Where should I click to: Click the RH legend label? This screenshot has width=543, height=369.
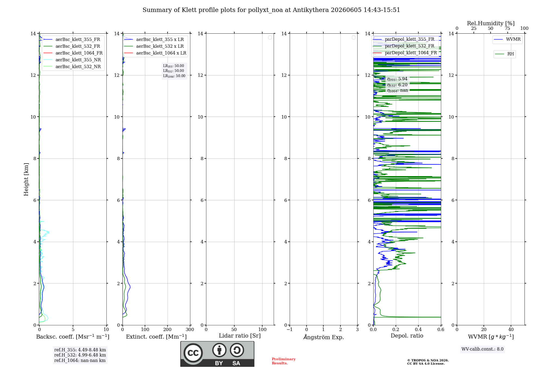point(510,54)
